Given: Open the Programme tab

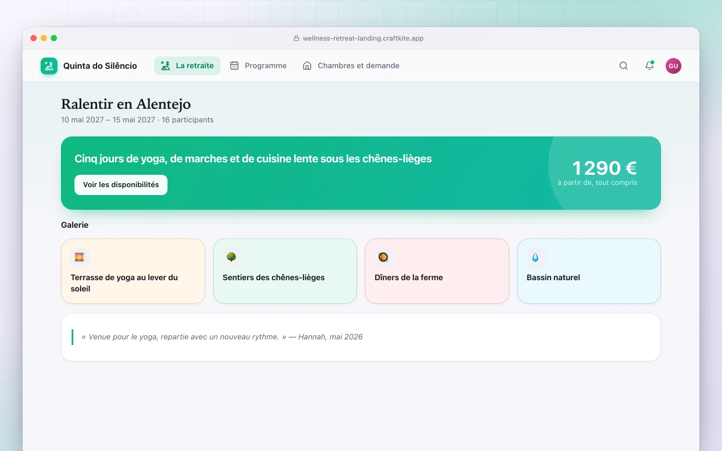Looking at the screenshot, I should pos(258,66).
